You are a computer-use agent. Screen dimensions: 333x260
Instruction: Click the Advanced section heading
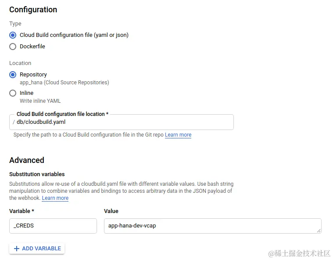(x=27, y=160)
